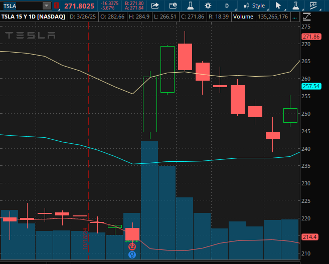Click the calendar alert icon in toolbar
The width and height of the screenshot is (329, 264).
pyautogui.click(x=173, y=6)
